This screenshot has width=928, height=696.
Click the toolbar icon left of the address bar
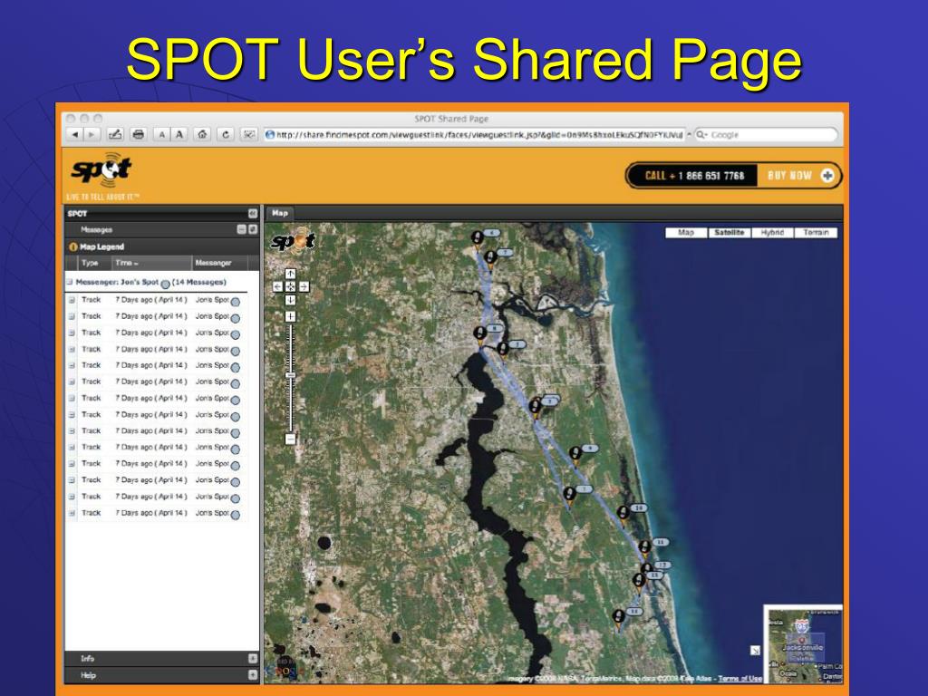pos(249,135)
